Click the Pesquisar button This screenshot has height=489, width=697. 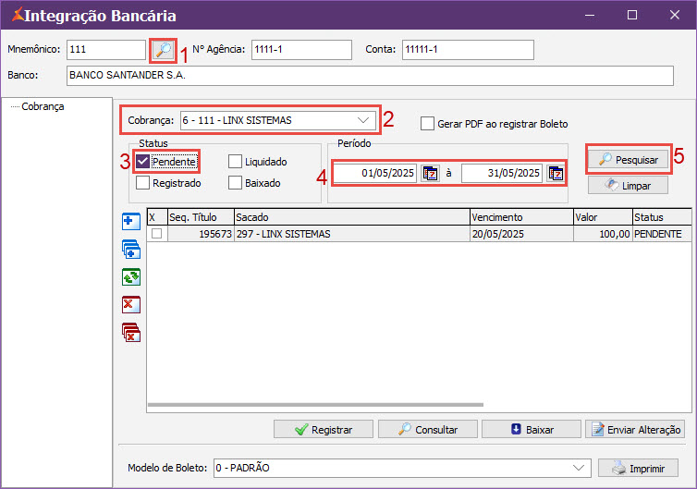[628, 160]
